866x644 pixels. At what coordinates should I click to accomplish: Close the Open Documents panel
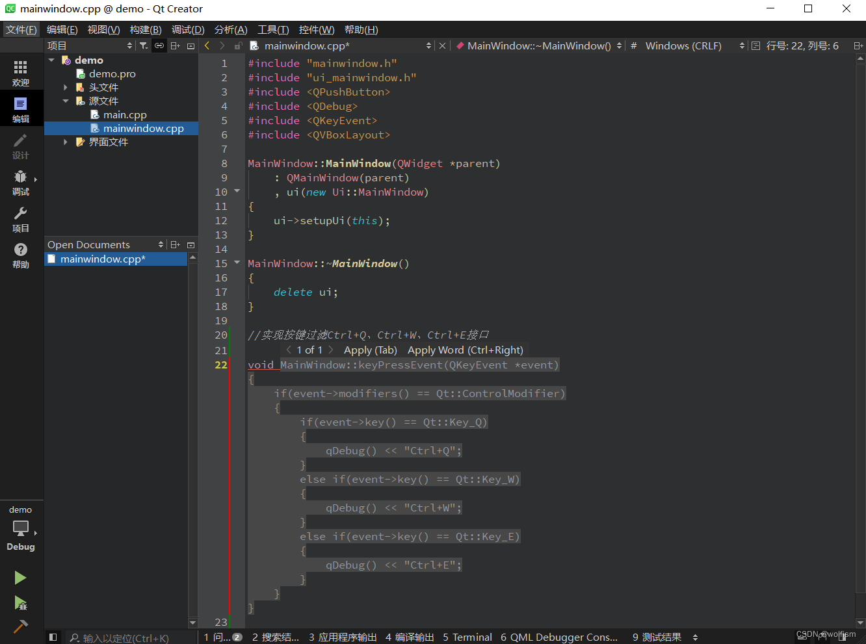pyautogui.click(x=190, y=244)
